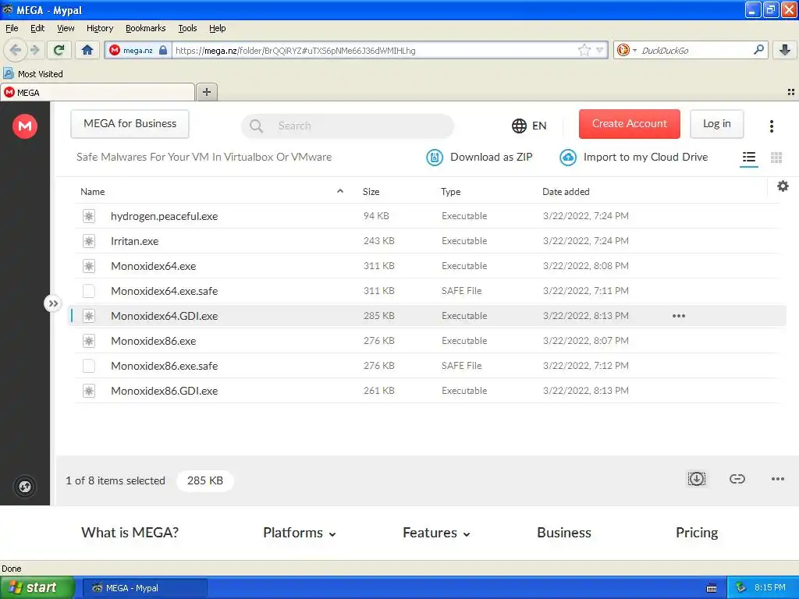Sort by the Type column header
Image resolution: width=799 pixels, height=599 pixels.
[x=450, y=192]
